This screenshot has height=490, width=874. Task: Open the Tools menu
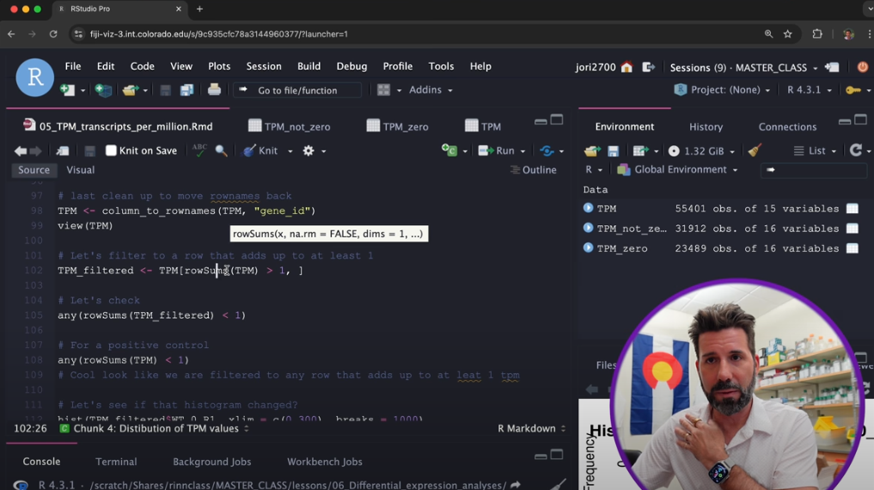(441, 66)
